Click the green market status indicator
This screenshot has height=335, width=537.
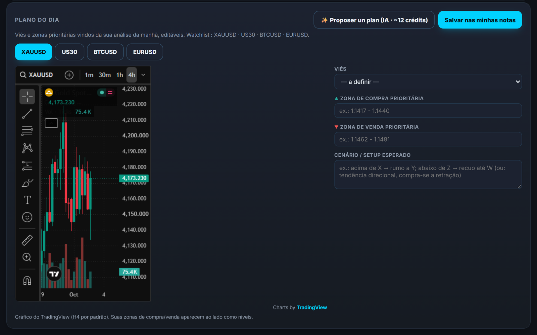102,92
